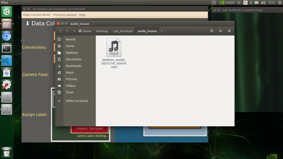Open Ubuntu Software store from the dock
The width and height of the screenshot is (283, 159).
[x=7, y=73]
